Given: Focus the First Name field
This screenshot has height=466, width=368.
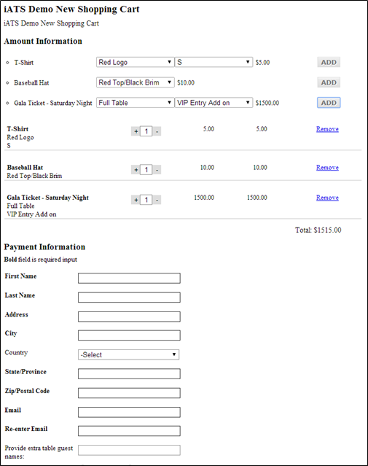Looking at the screenshot, I should click(x=129, y=278).
